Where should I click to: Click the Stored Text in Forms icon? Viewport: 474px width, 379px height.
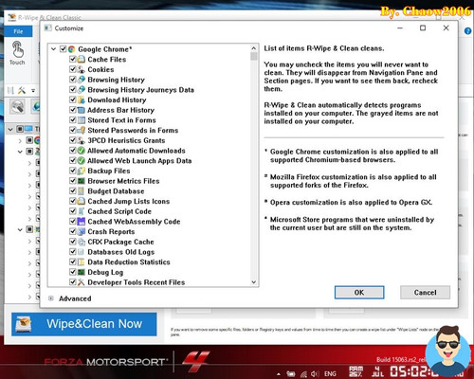[82, 120]
